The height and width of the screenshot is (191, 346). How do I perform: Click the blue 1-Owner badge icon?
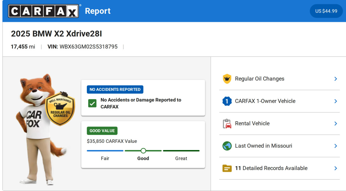(x=227, y=101)
